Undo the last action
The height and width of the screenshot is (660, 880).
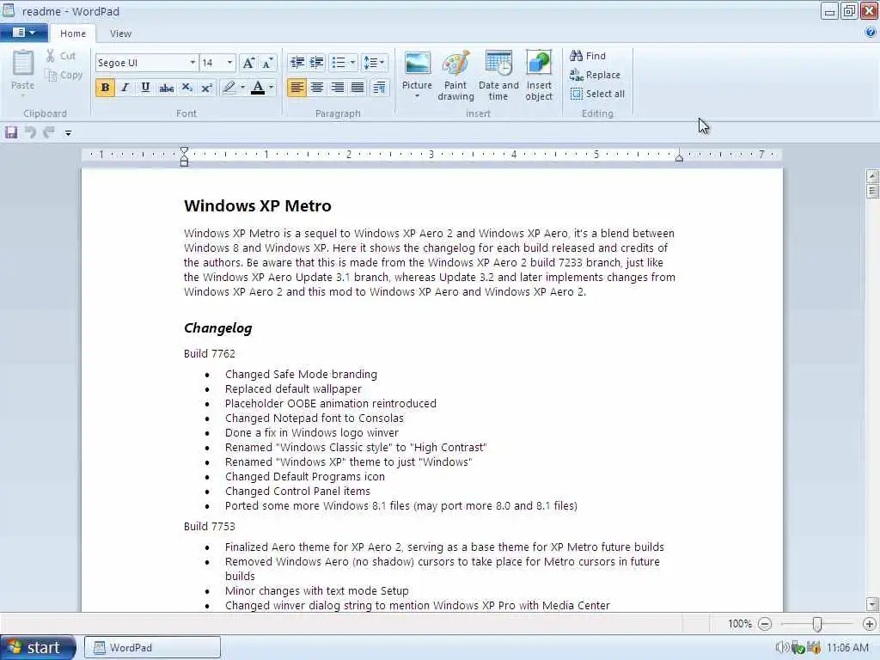pyautogui.click(x=30, y=132)
